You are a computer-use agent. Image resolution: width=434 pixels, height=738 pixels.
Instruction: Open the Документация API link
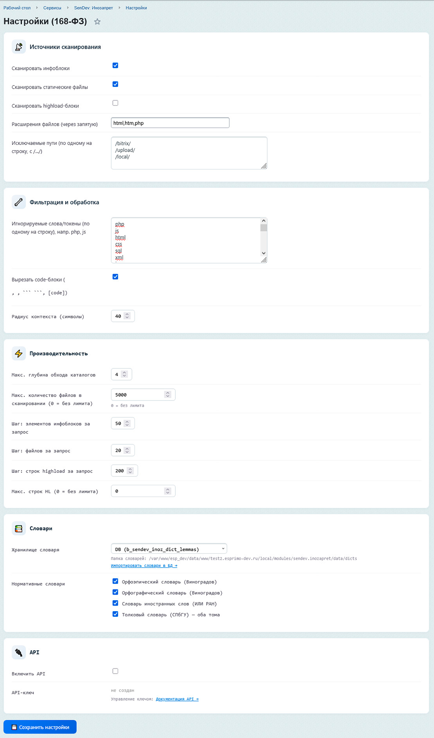click(x=177, y=699)
